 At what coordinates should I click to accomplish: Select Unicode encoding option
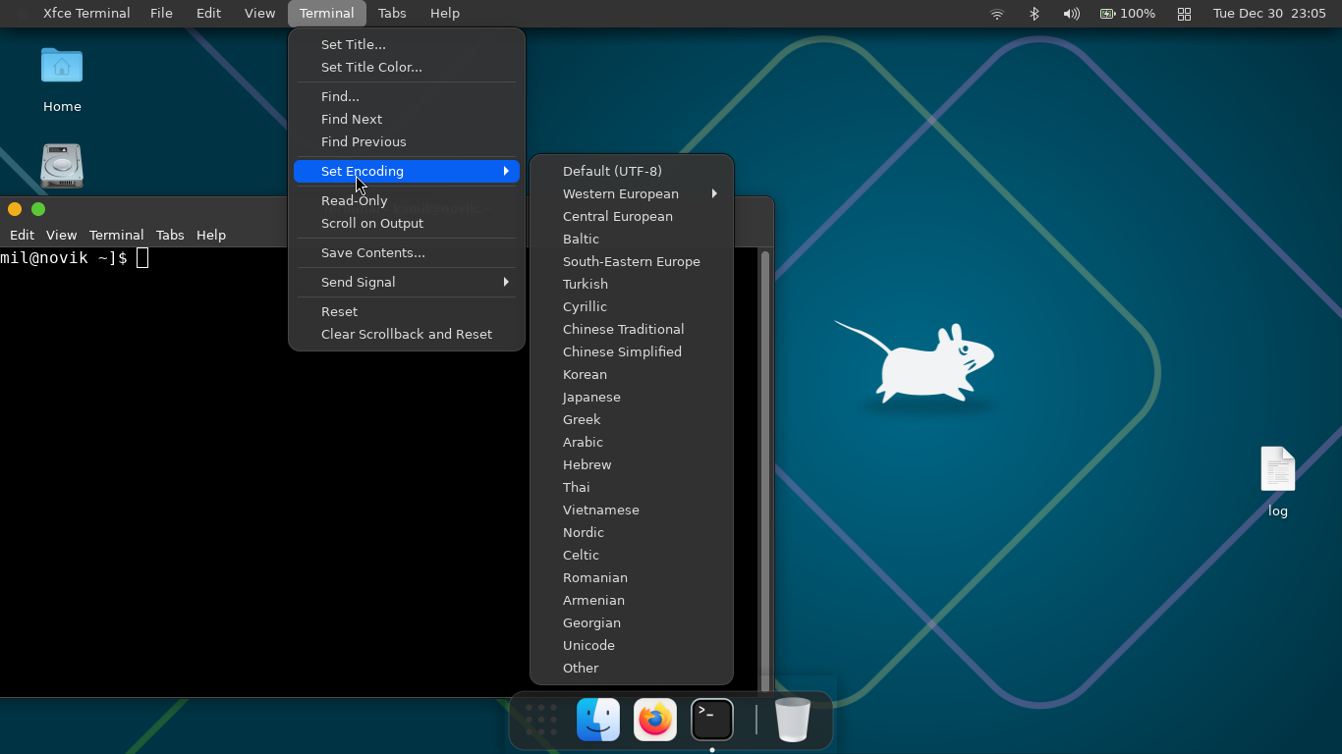632,645
